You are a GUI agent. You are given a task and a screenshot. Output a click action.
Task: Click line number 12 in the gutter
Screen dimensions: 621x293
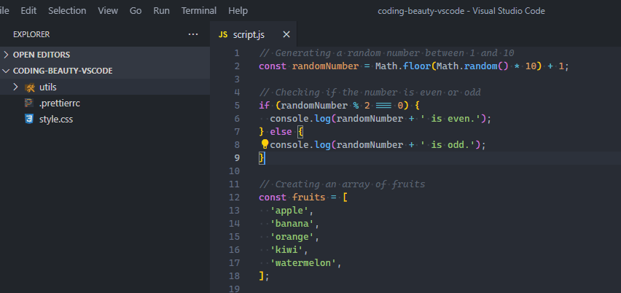(234, 198)
